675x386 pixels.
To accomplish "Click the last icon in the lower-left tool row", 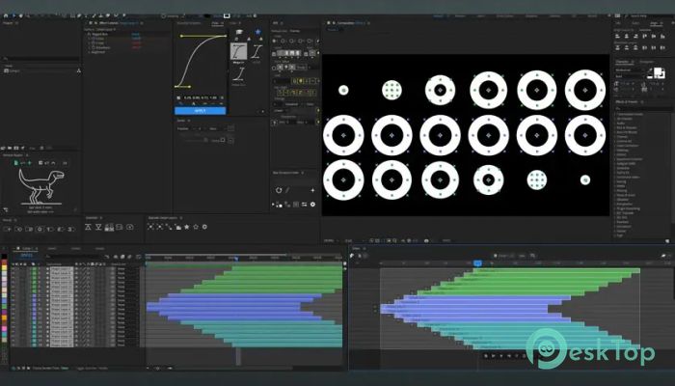I will tap(71, 229).
